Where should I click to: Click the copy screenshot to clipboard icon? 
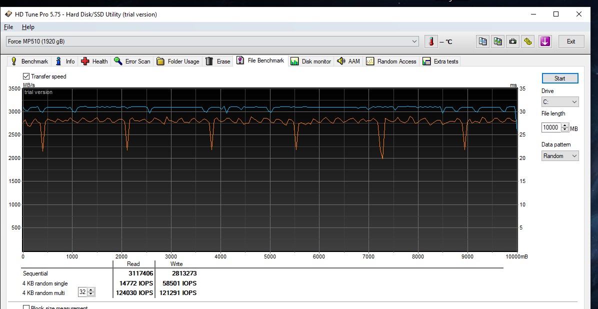coord(497,41)
